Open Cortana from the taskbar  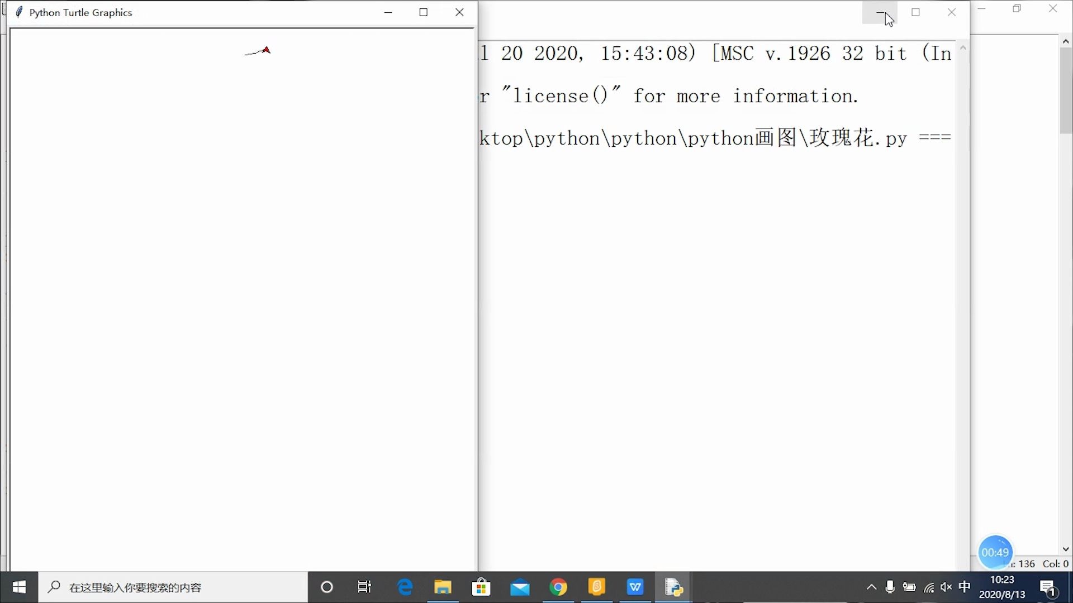(327, 587)
